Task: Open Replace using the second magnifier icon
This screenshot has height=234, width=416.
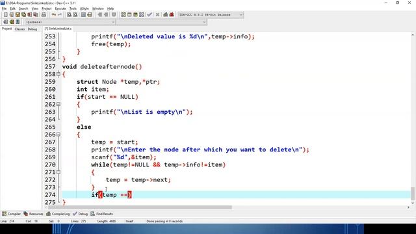Action: click(x=75, y=14)
